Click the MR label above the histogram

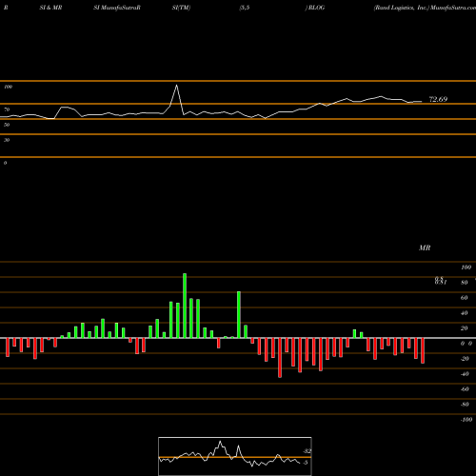click(425, 248)
